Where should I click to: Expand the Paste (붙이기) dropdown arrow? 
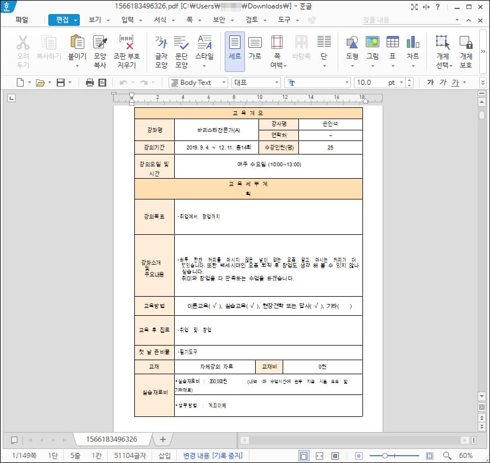(77, 66)
